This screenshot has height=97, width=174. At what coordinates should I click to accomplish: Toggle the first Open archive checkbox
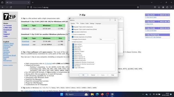pyautogui.click(x=73, y=44)
